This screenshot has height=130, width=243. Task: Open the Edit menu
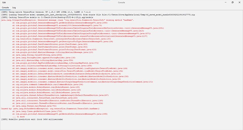pos(4,2)
